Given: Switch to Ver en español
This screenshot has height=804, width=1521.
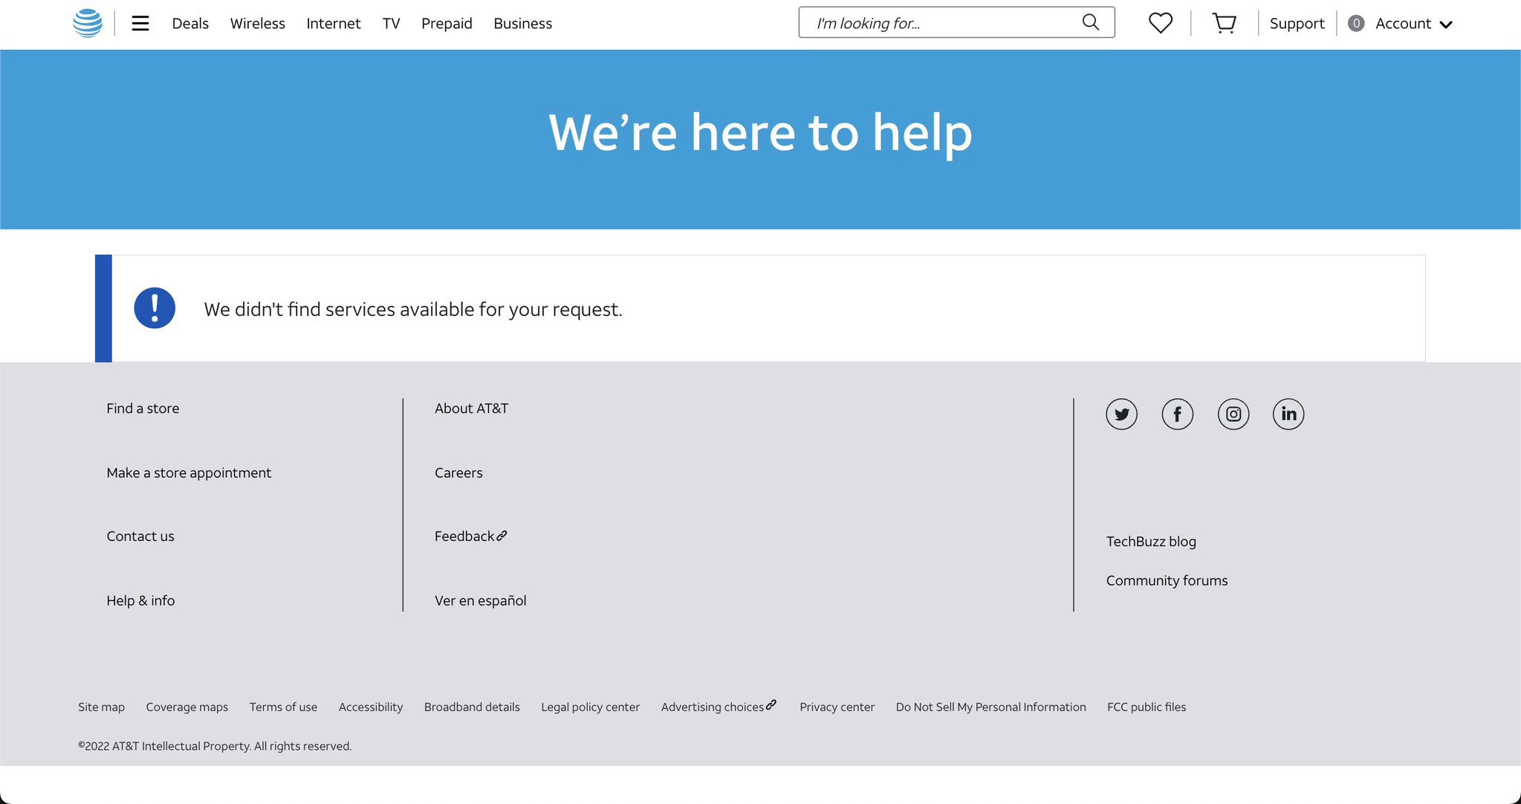Looking at the screenshot, I should [x=480, y=600].
